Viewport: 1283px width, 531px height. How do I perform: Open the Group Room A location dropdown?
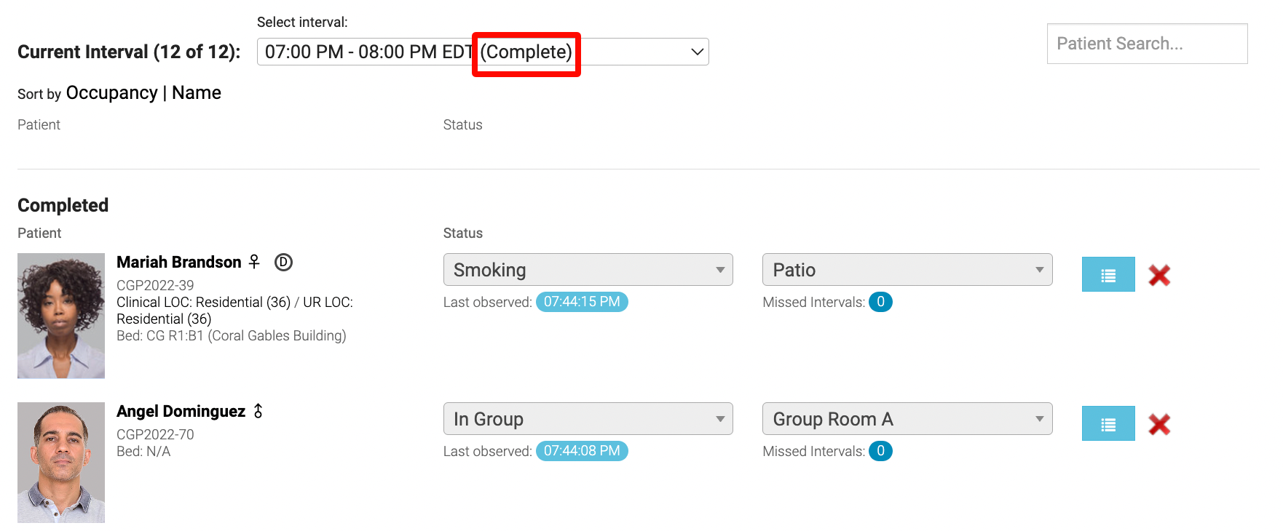coord(907,419)
